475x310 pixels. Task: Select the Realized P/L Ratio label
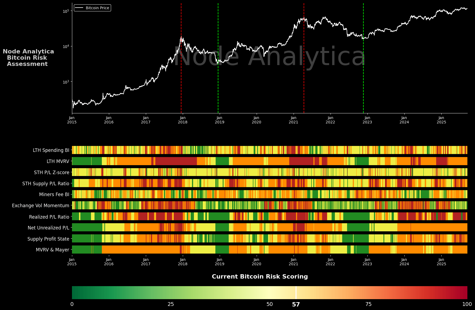pyautogui.click(x=49, y=217)
